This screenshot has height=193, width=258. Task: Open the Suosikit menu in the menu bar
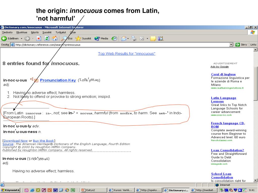click(x=47, y=32)
